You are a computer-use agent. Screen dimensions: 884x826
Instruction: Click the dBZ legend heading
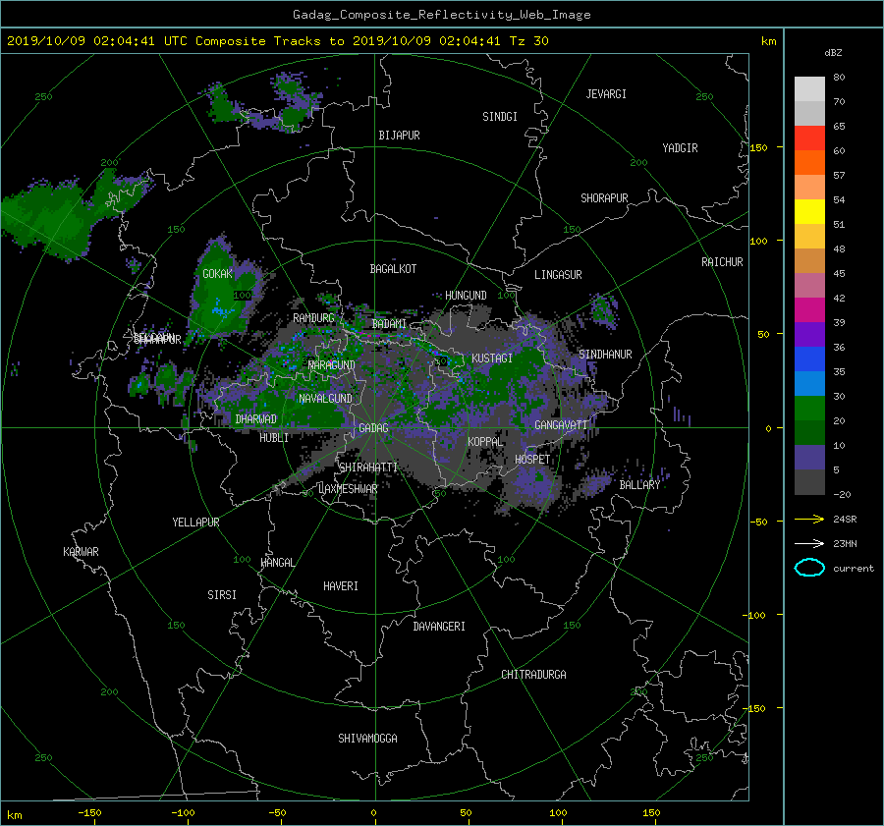(x=833, y=53)
